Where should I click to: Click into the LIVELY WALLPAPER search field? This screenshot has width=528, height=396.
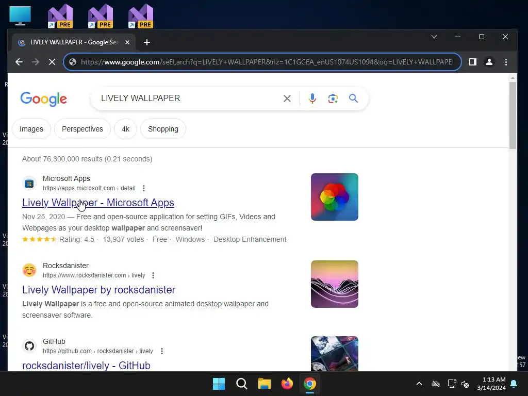pyautogui.click(x=189, y=98)
